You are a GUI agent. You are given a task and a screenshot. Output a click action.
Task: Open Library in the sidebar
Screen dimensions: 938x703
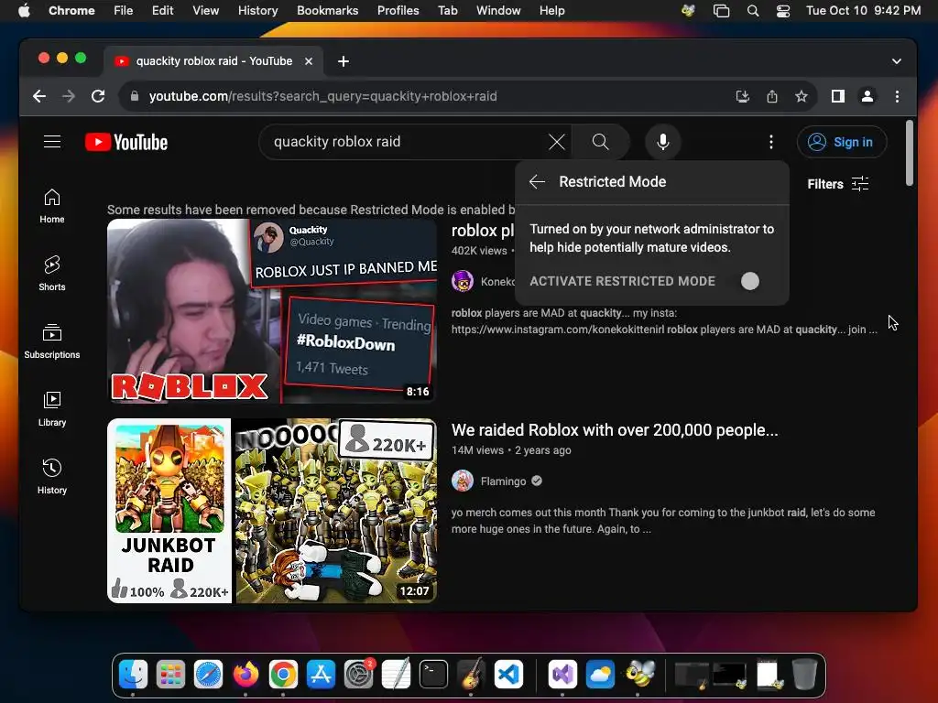pyautogui.click(x=52, y=409)
